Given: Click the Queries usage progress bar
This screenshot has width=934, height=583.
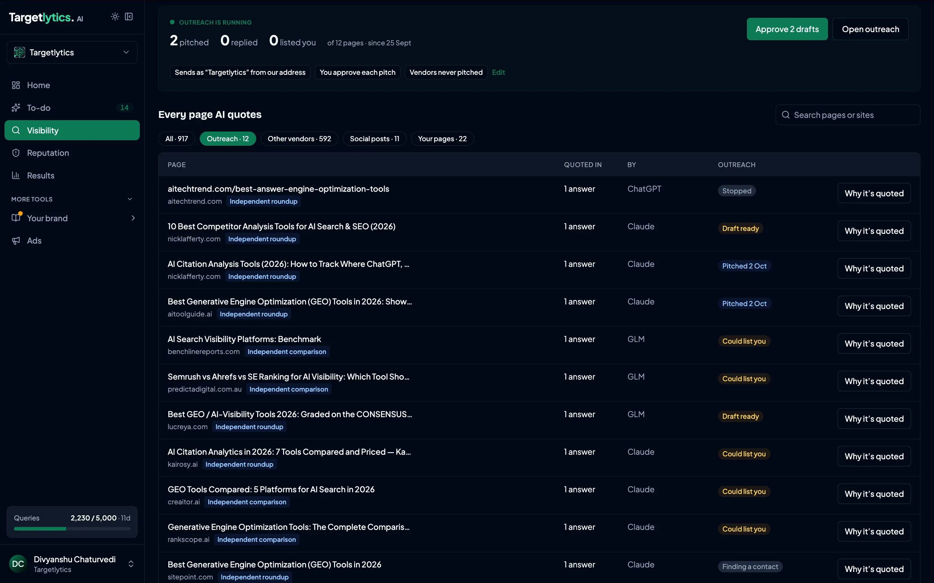Looking at the screenshot, I should click(x=72, y=529).
